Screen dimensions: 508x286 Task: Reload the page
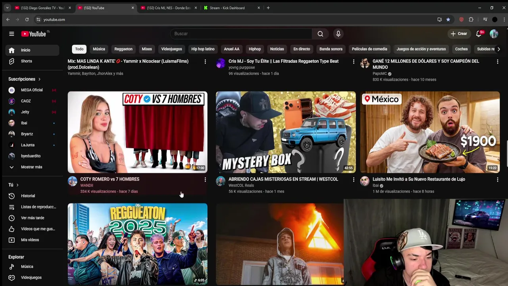(27, 19)
